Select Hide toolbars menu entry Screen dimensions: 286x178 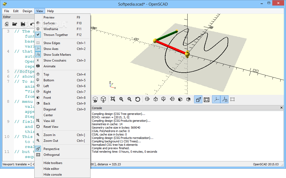pos(62,163)
